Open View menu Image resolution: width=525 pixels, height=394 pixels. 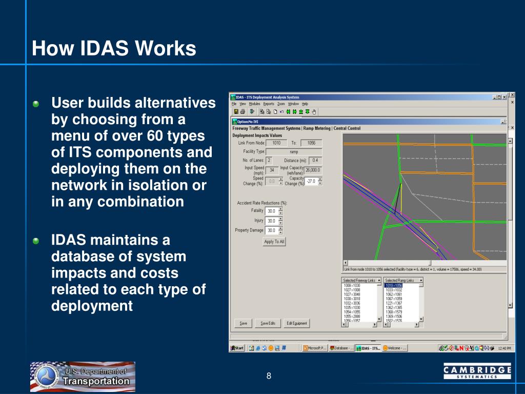tap(243, 104)
